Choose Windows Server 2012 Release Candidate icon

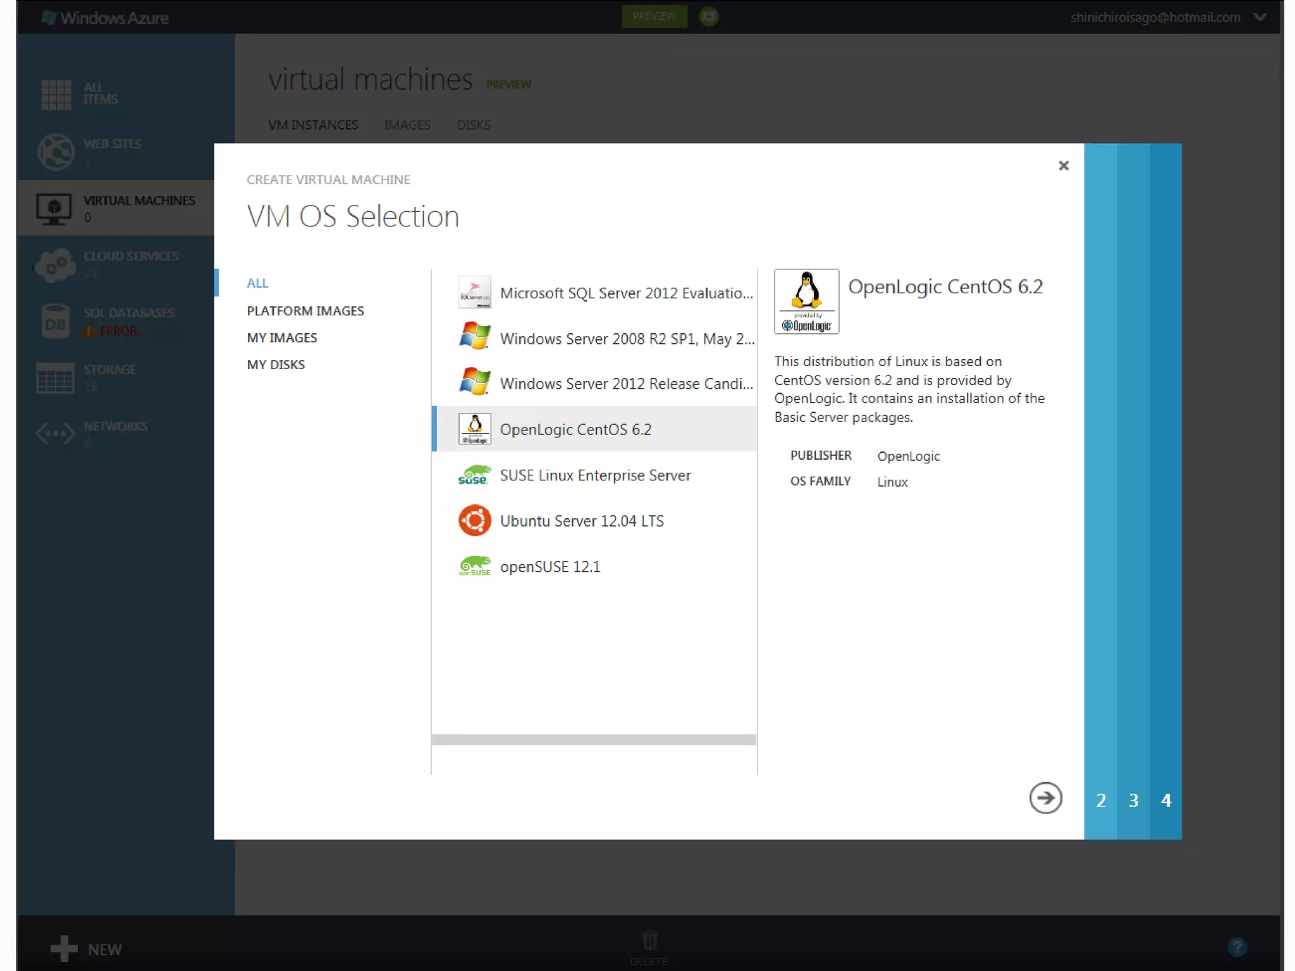coord(474,382)
